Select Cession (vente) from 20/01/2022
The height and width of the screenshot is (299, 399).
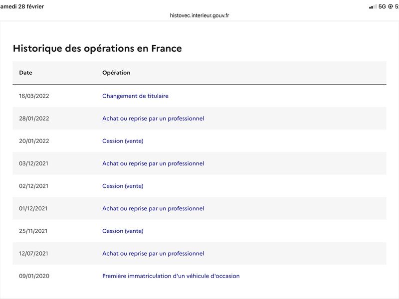pos(123,141)
